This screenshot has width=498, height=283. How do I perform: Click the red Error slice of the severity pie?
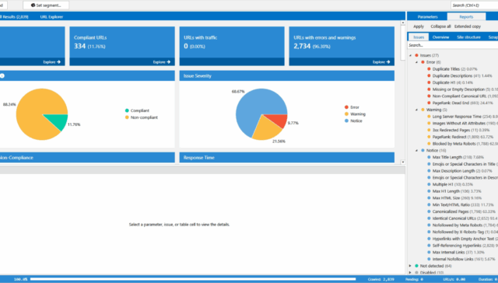coord(278,120)
